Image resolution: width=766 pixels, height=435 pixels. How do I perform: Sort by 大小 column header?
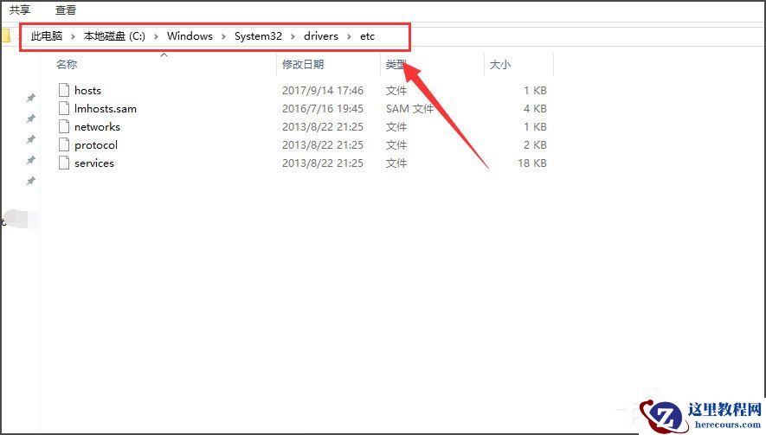pyautogui.click(x=500, y=65)
